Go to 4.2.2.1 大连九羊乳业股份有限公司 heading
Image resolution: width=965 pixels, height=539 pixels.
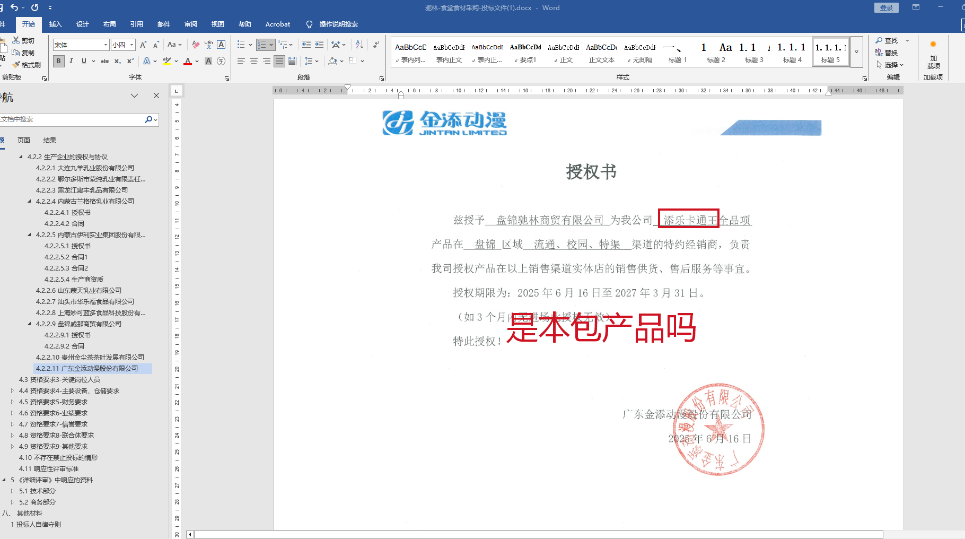(x=85, y=168)
